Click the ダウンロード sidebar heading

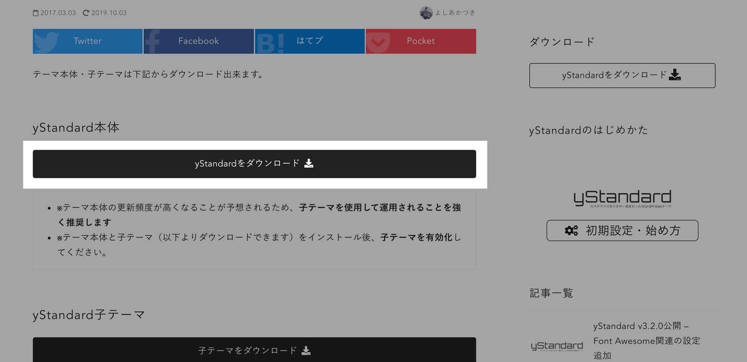[x=562, y=42]
